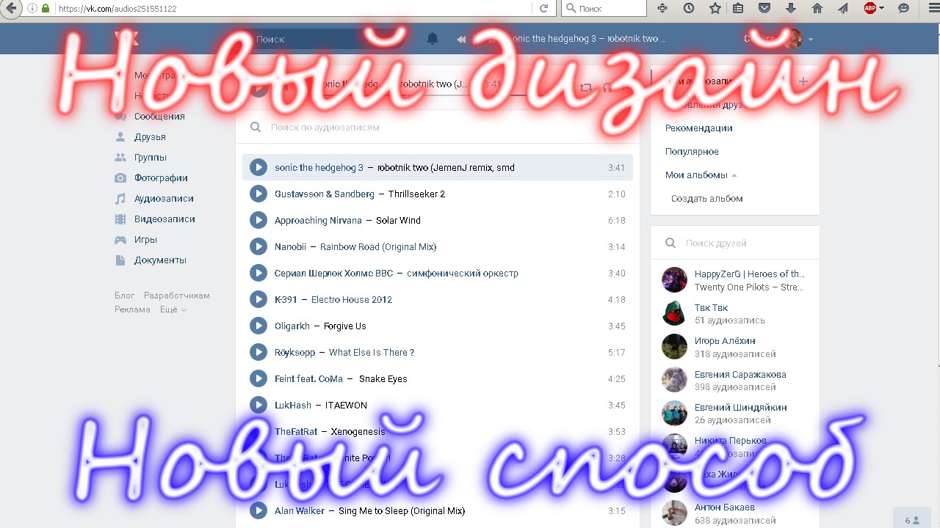Reload the page with the refresh icon
The height and width of the screenshot is (528, 940).
[x=544, y=8]
